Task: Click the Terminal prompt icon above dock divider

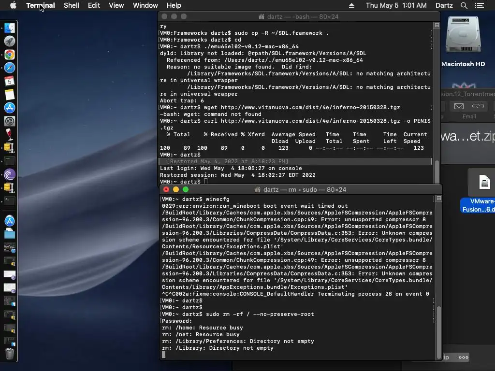Action: click(10, 201)
